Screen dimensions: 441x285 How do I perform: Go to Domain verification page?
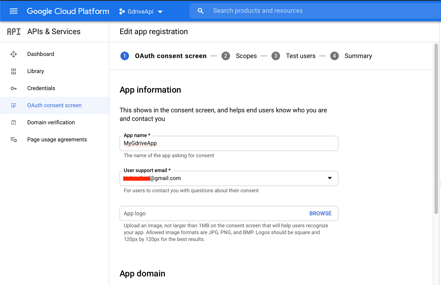tap(55, 123)
